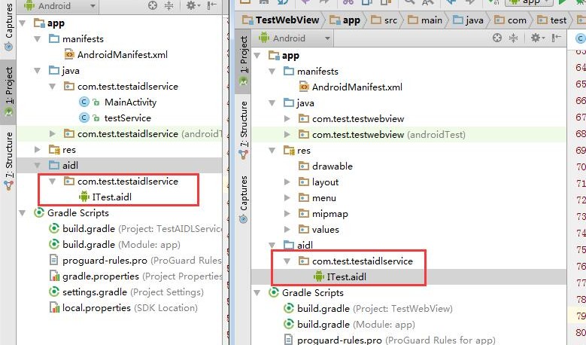Screen dimensions: 586x345
Task: Open proguard-rules.pro in left window
Action: click(x=135, y=261)
